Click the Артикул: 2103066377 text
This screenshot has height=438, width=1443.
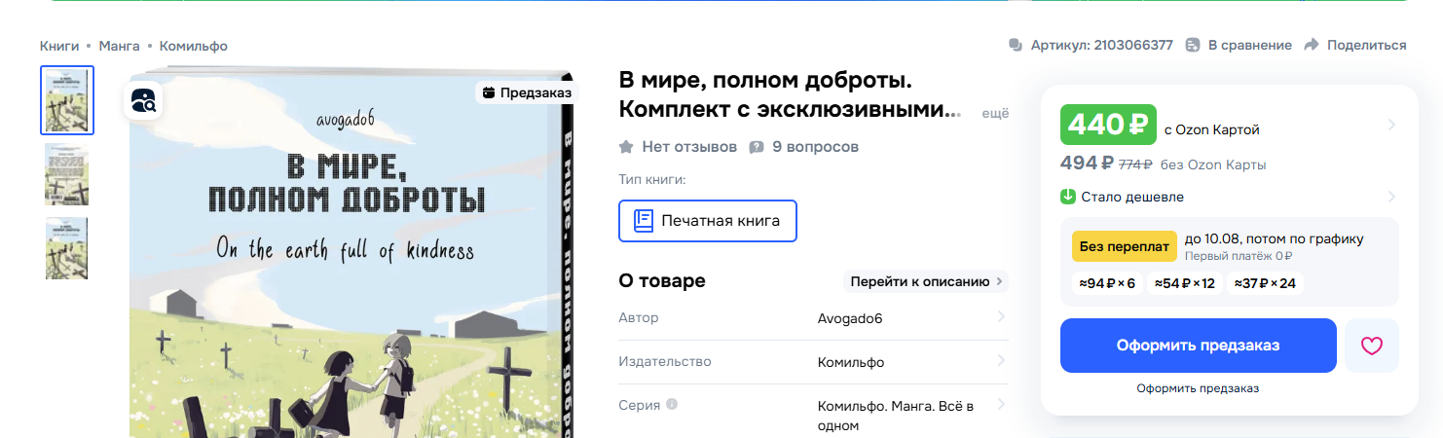(x=1101, y=46)
